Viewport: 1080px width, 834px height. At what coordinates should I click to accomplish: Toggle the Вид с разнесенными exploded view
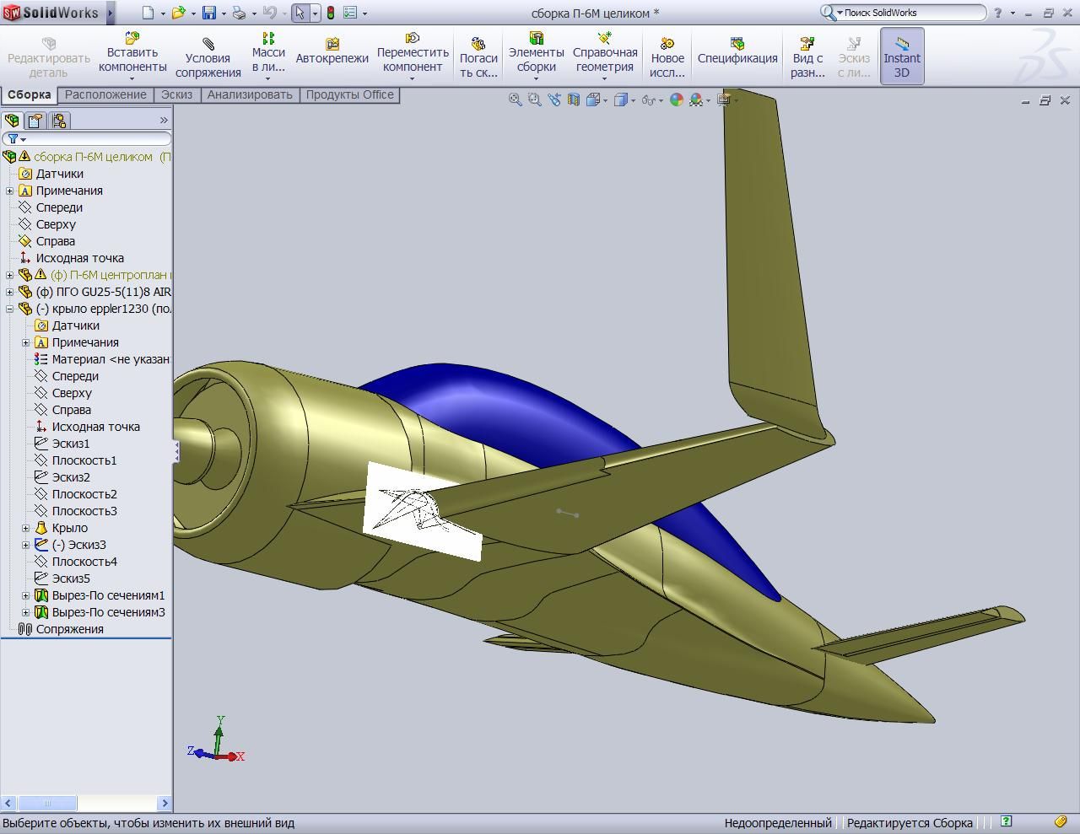(807, 56)
